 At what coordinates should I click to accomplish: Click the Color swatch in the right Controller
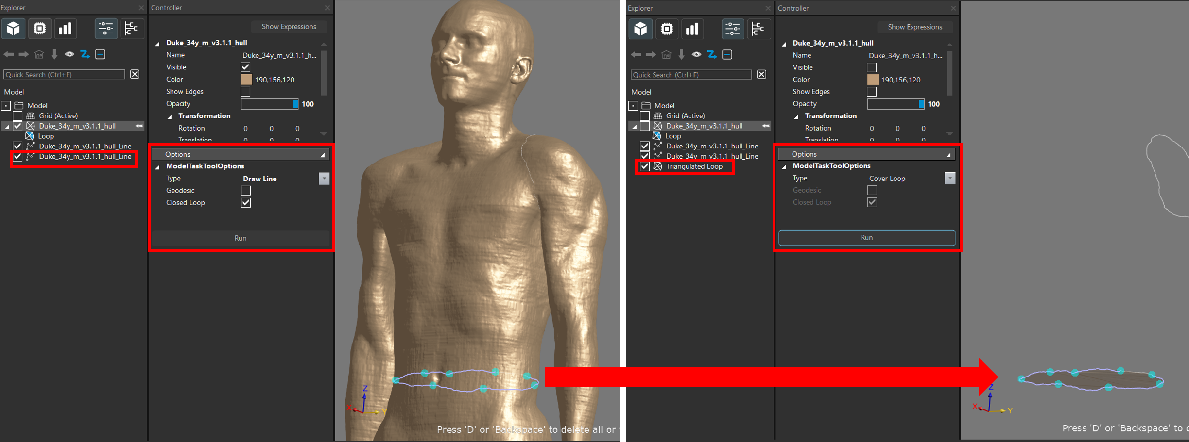[x=873, y=80]
